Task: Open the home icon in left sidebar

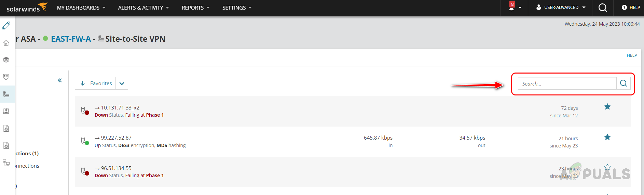Action: (6, 43)
